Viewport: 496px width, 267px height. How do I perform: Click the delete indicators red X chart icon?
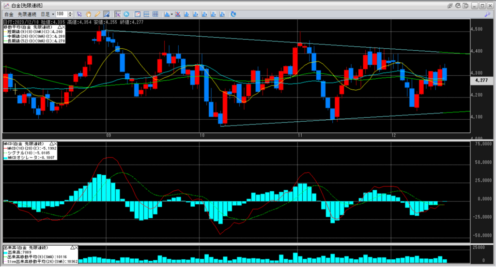(x=178, y=14)
